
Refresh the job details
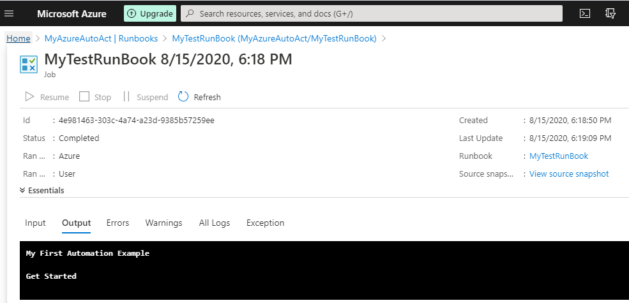199,97
